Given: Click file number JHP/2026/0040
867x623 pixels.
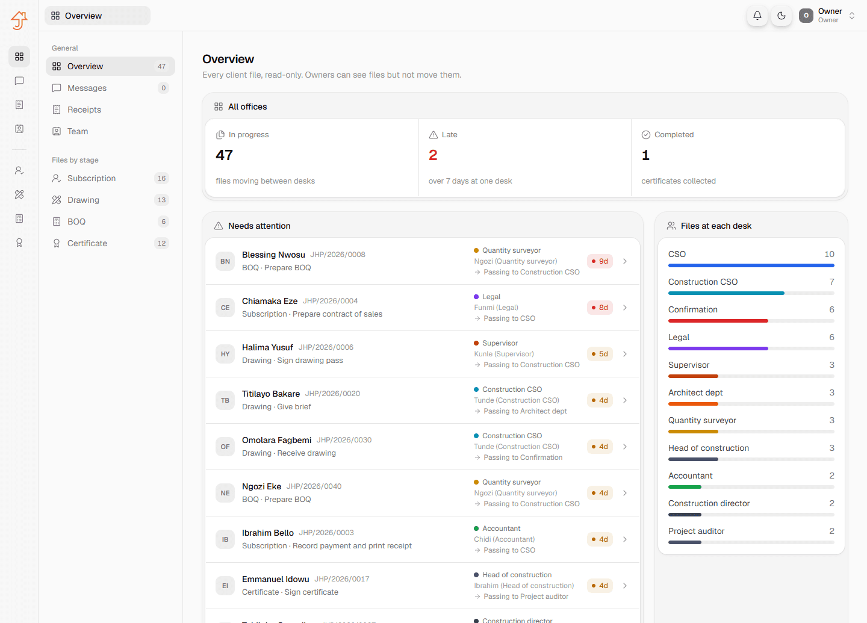Looking at the screenshot, I should pyautogui.click(x=314, y=486).
